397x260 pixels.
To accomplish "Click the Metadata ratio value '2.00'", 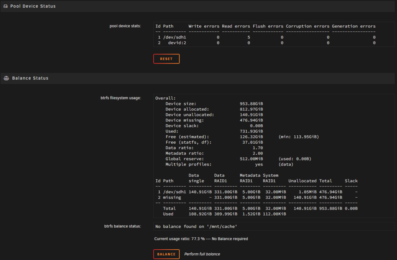I will point(258,153).
